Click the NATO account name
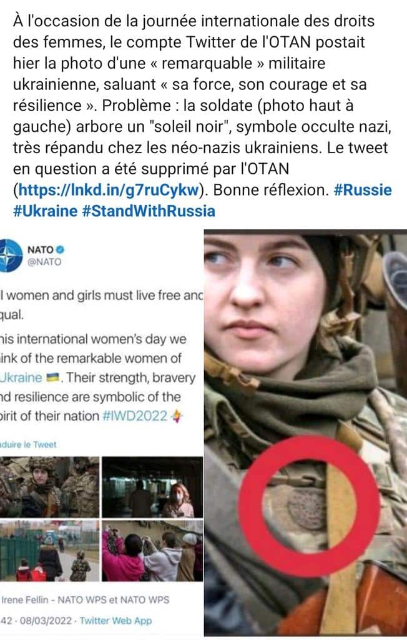This screenshot has height=640, width=407. pyautogui.click(x=41, y=249)
